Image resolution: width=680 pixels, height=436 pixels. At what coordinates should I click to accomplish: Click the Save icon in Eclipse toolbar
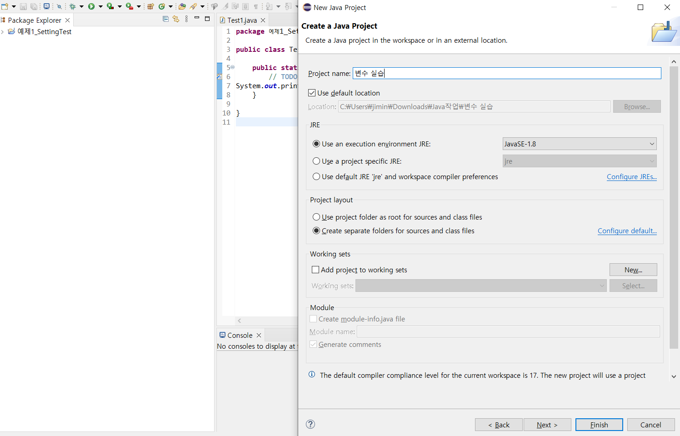[23, 6]
